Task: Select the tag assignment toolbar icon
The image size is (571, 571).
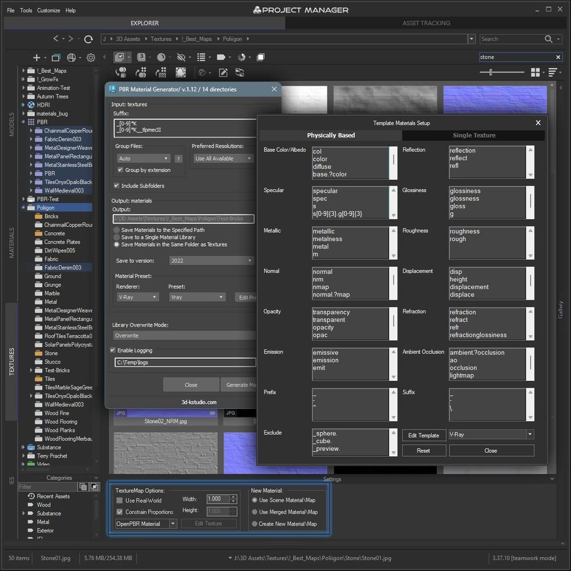Action: click(x=221, y=57)
